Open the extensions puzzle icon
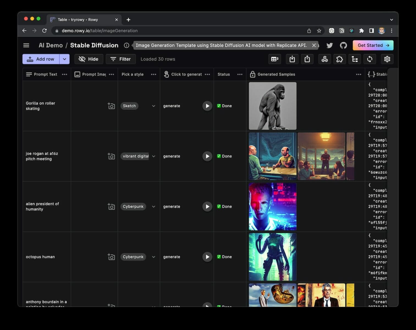The height and width of the screenshot is (330, 416). pos(340,59)
